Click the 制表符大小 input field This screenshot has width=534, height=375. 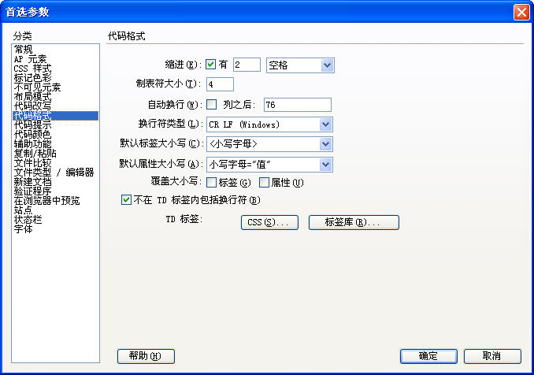(x=220, y=84)
